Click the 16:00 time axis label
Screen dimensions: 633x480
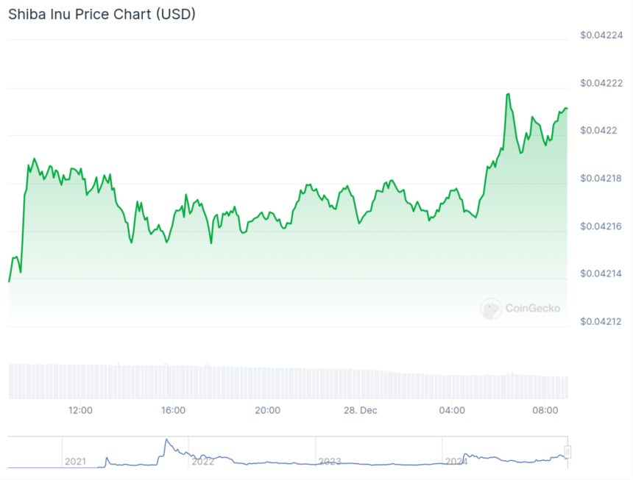[173, 410]
